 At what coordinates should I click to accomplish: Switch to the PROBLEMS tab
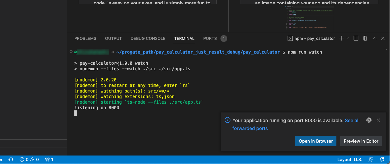(x=85, y=38)
